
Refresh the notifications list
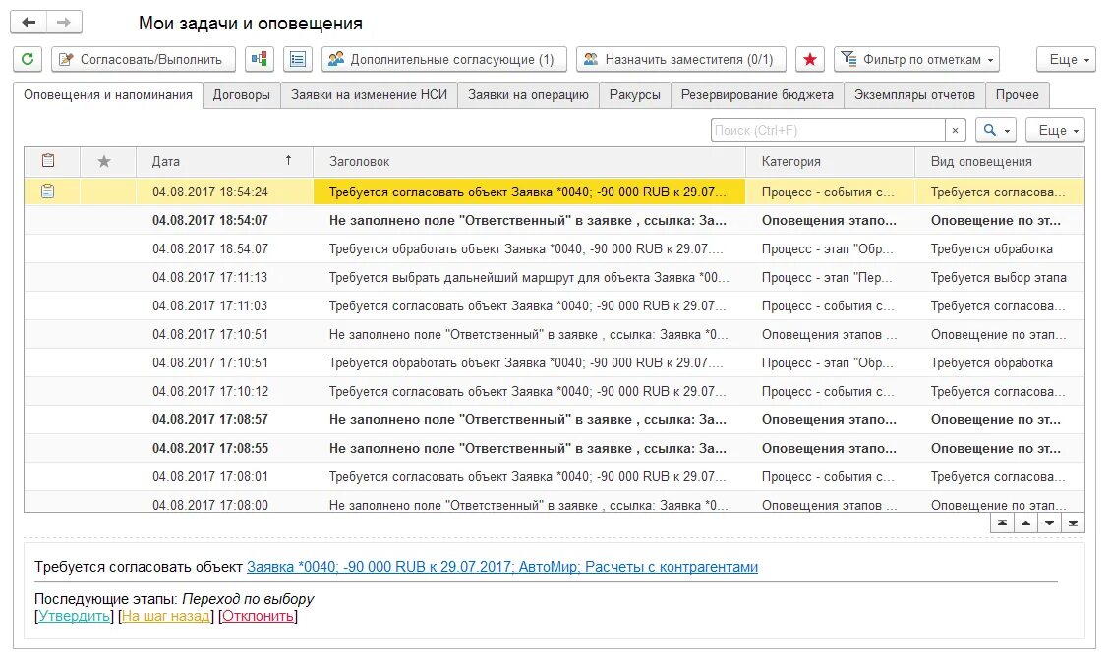[27, 60]
